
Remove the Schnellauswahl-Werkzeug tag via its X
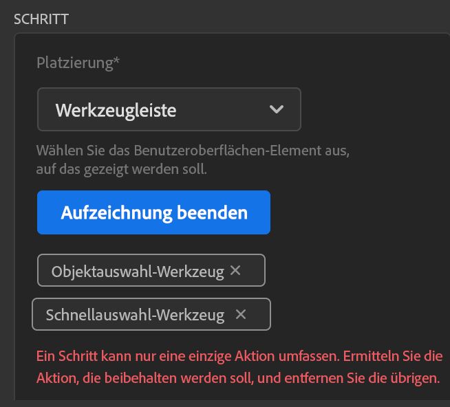pyautogui.click(x=241, y=314)
